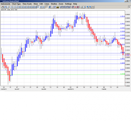
Task: Select the Tick (T) time scale button
Action: (11, 7)
